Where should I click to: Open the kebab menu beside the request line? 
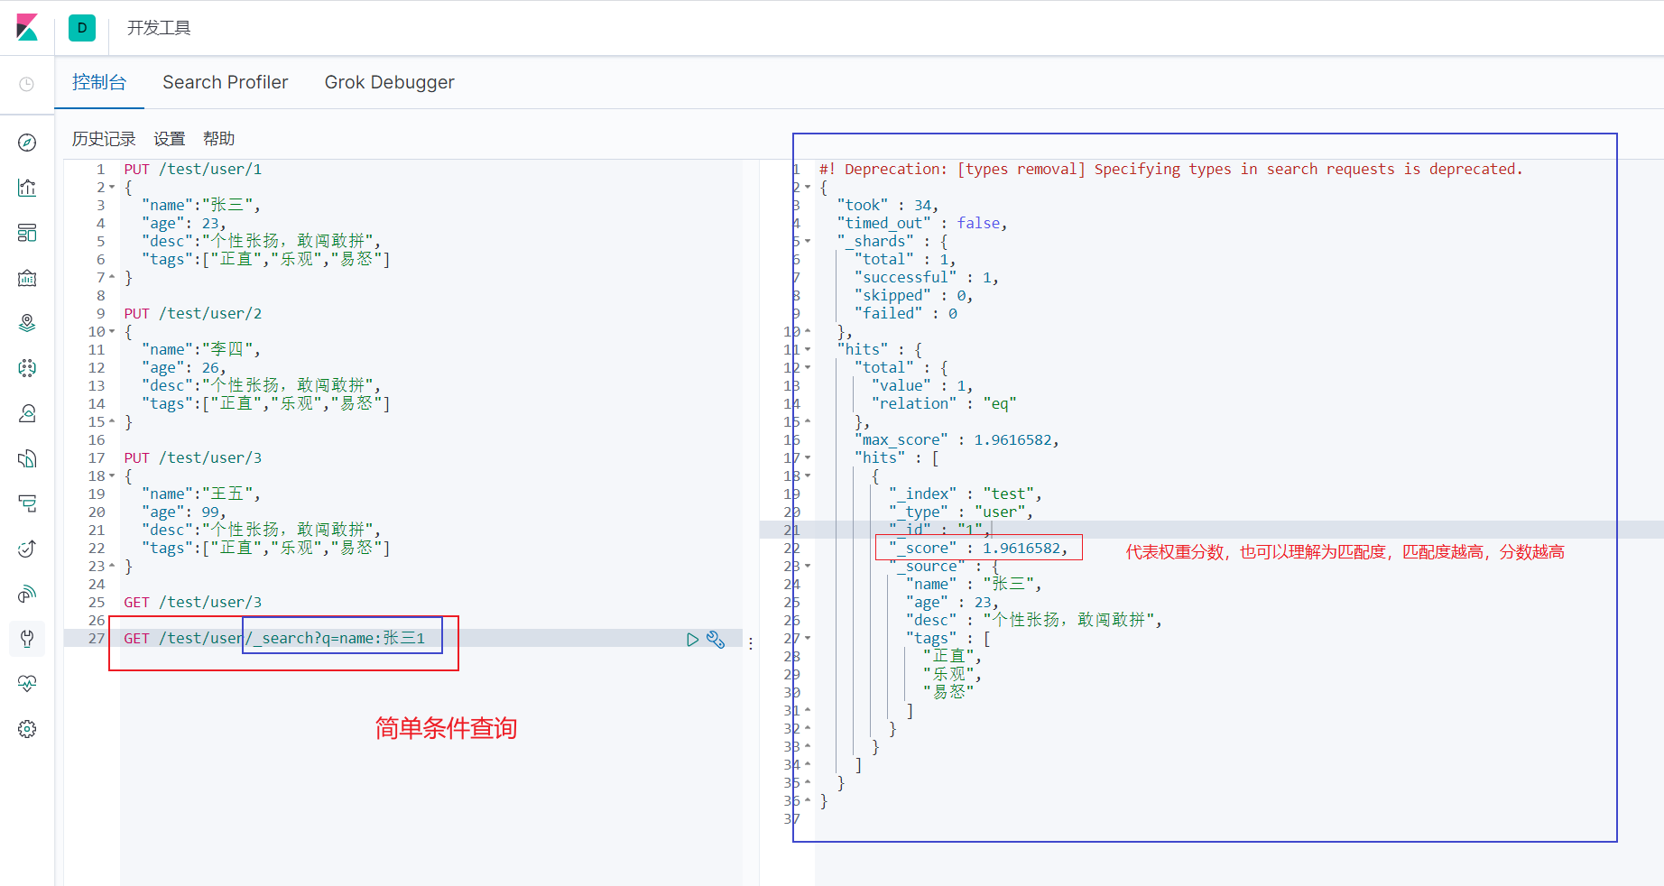tap(750, 642)
